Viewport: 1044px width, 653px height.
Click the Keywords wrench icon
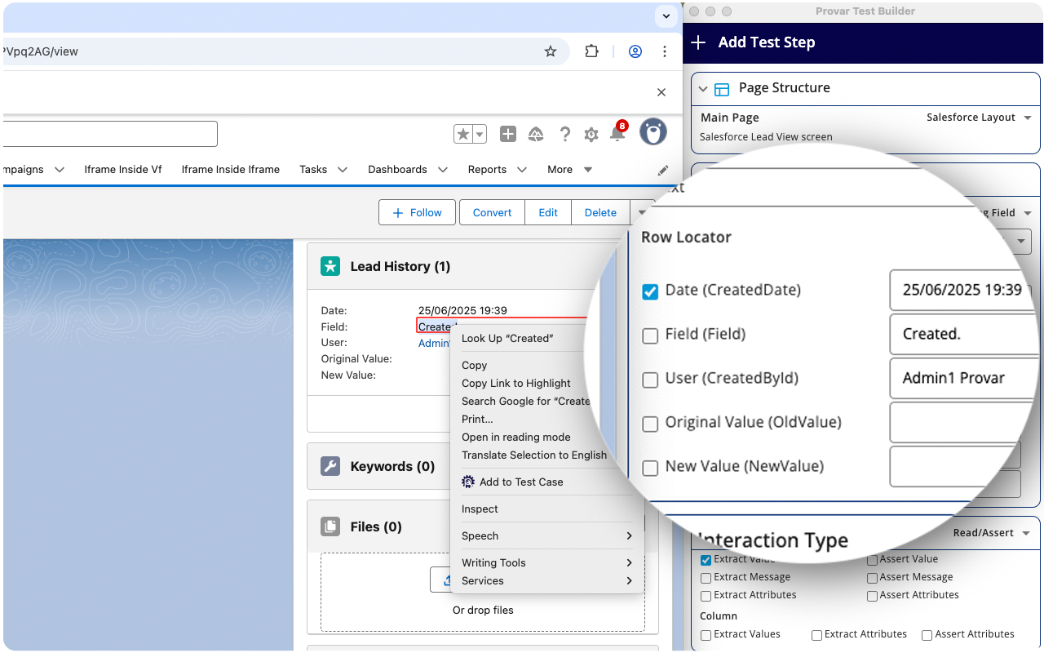330,466
